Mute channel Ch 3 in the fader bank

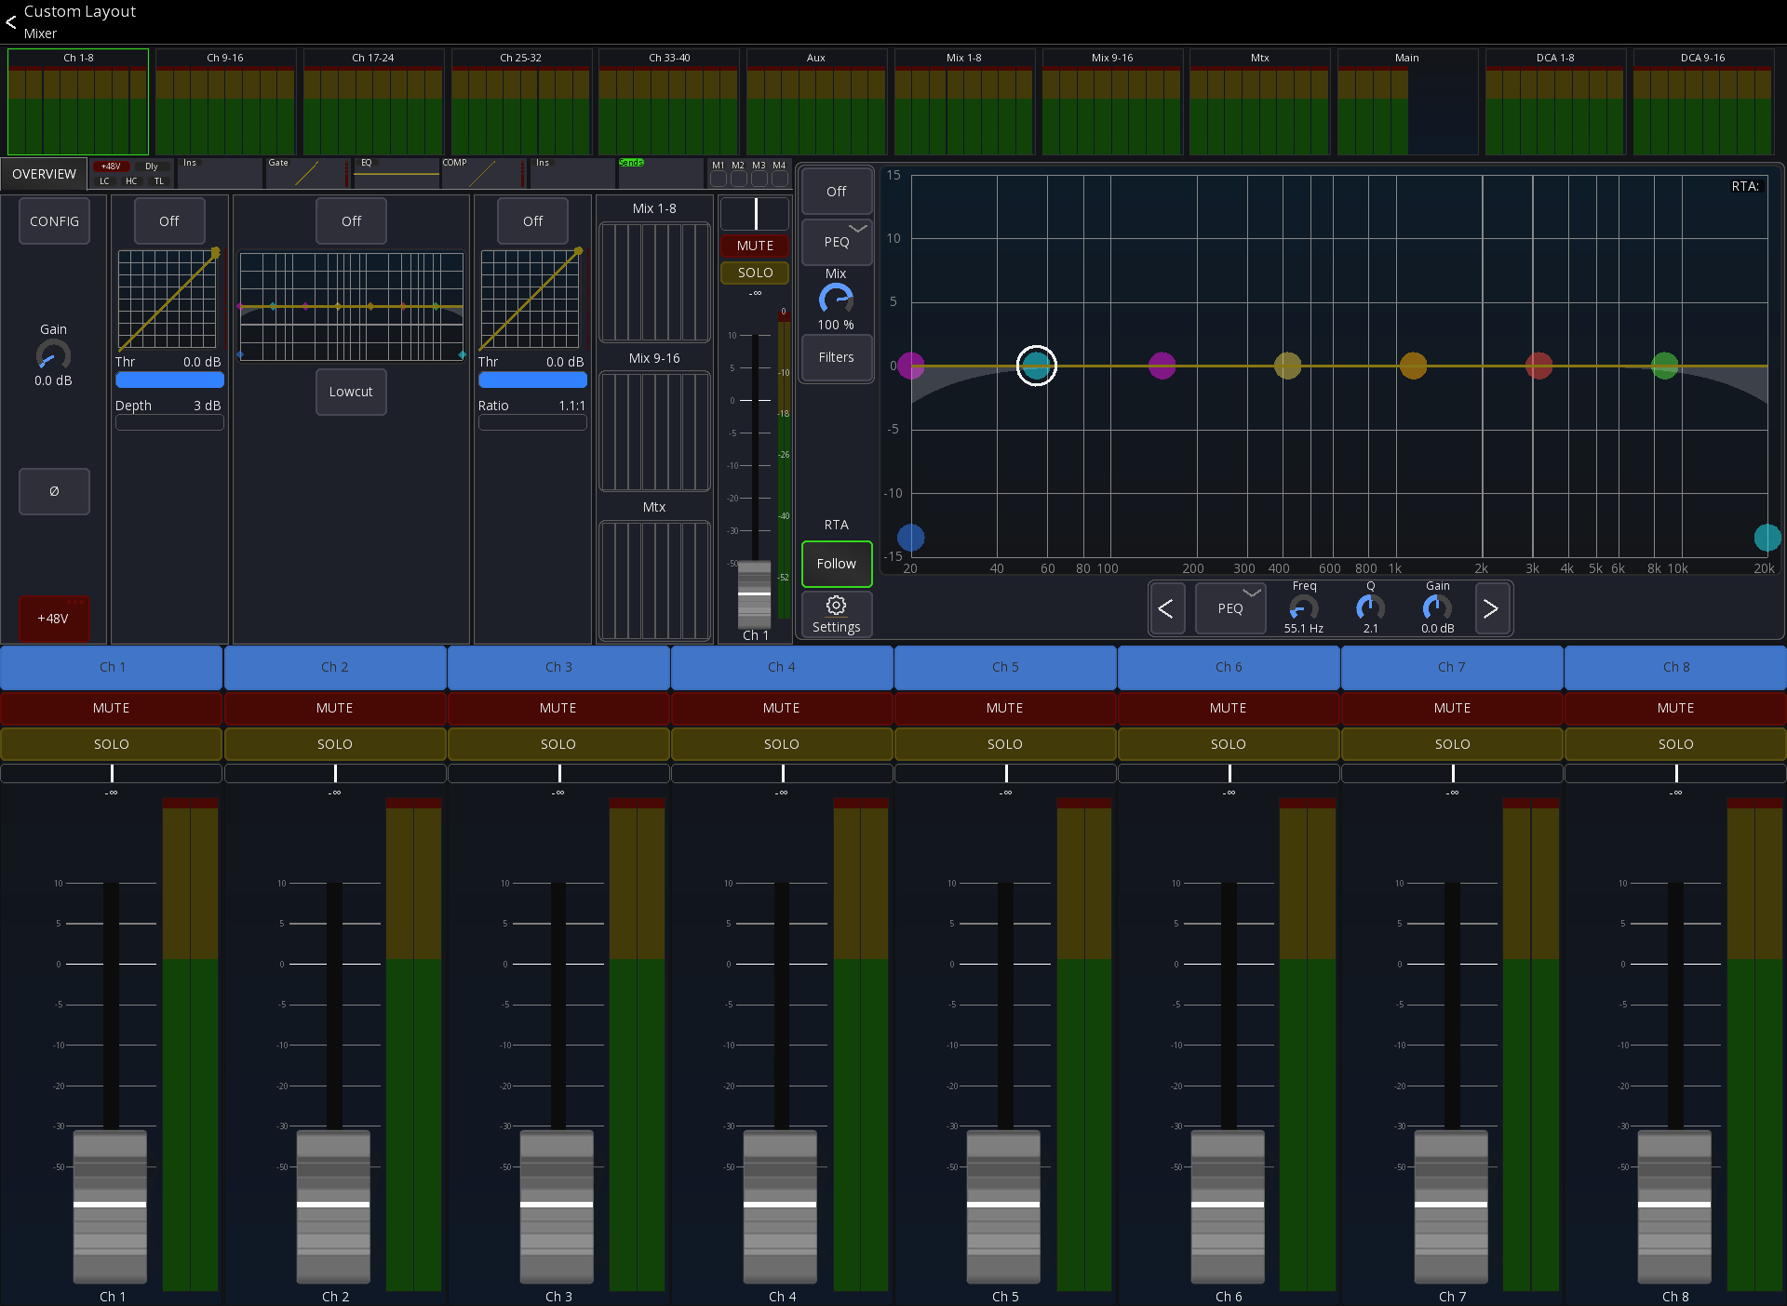coord(558,708)
